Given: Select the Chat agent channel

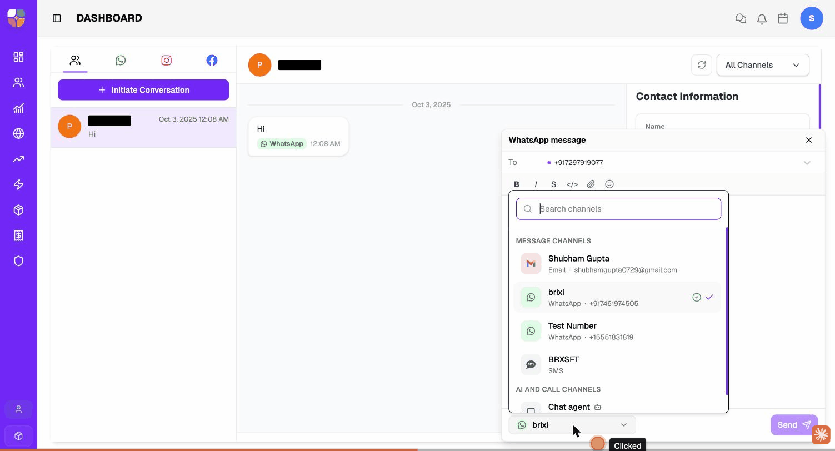Looking at the screenshot, I should pos(617,407).
